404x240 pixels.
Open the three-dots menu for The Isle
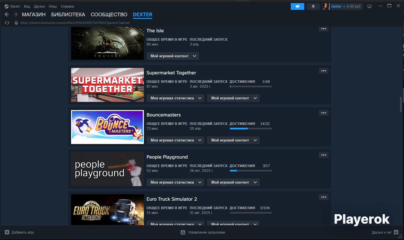[x=324, y=29]
